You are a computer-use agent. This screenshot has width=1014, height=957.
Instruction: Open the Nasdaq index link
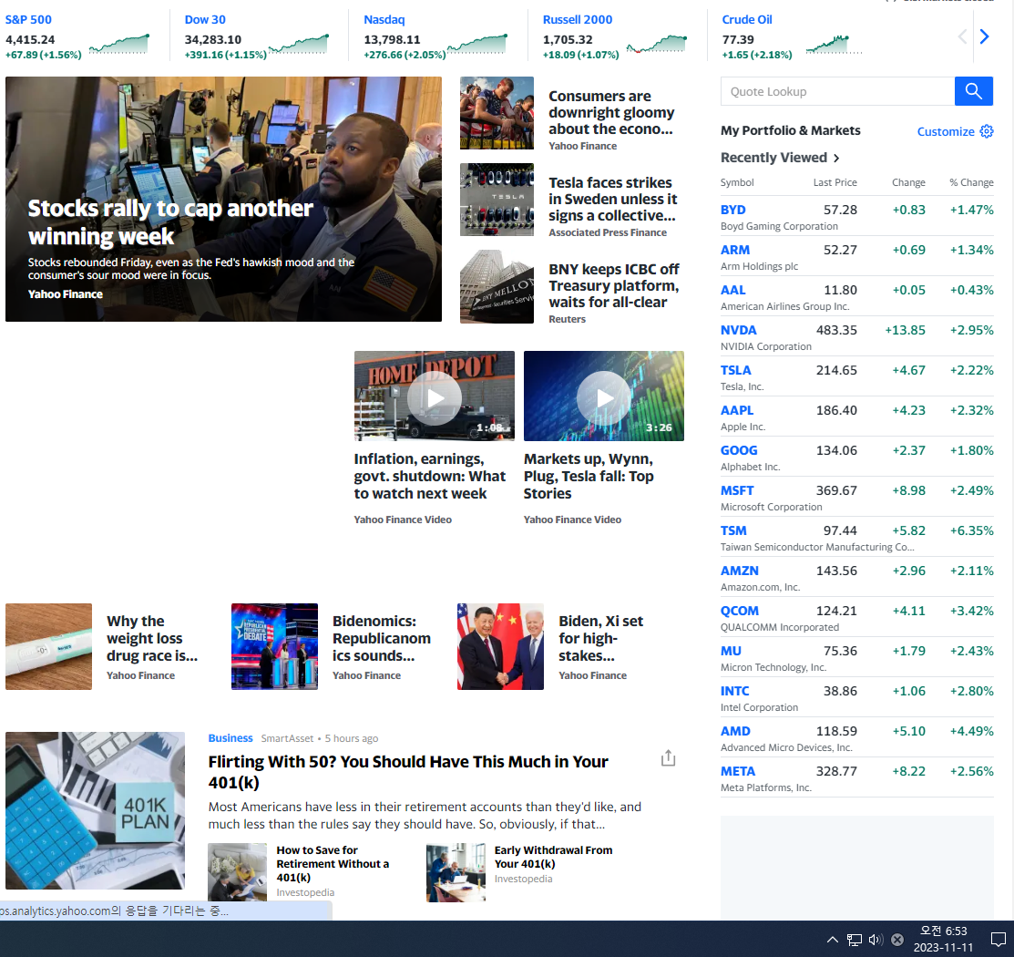pyautogui.click(x=384, y=19)
